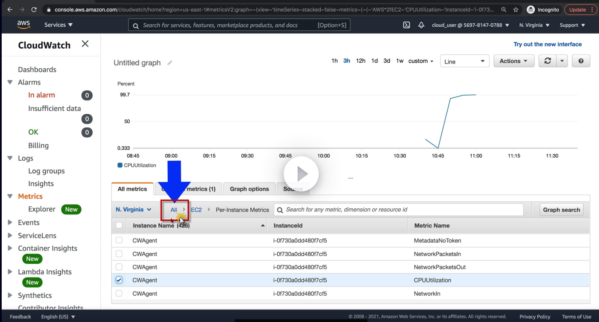Open the N. Virginia region dropdown in metrics

click(133, 210)
